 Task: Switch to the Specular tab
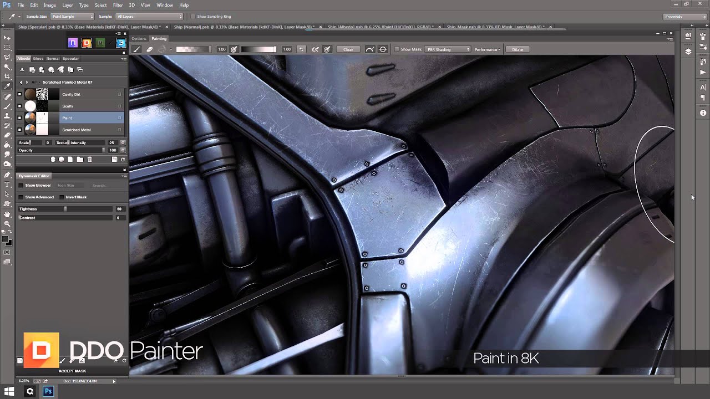70,58
